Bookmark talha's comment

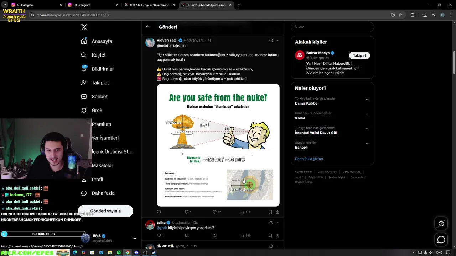(x=270, y=235)
